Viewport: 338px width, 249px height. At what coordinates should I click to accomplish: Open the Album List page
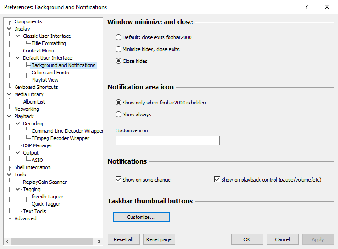tap(34, 102)
